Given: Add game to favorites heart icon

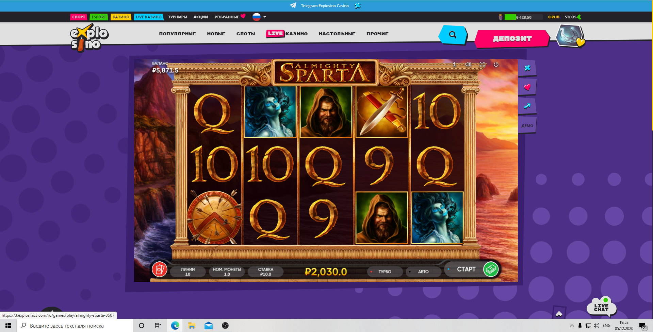Looking at the screenshot, I should point(527,87).
